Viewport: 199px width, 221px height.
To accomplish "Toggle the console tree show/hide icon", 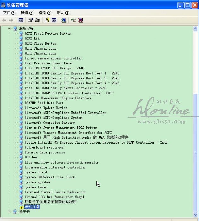I will 20,20.
